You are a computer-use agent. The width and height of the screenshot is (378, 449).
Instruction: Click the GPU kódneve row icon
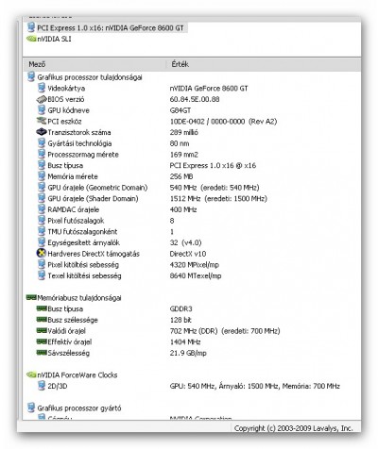[x=42, y=110]
